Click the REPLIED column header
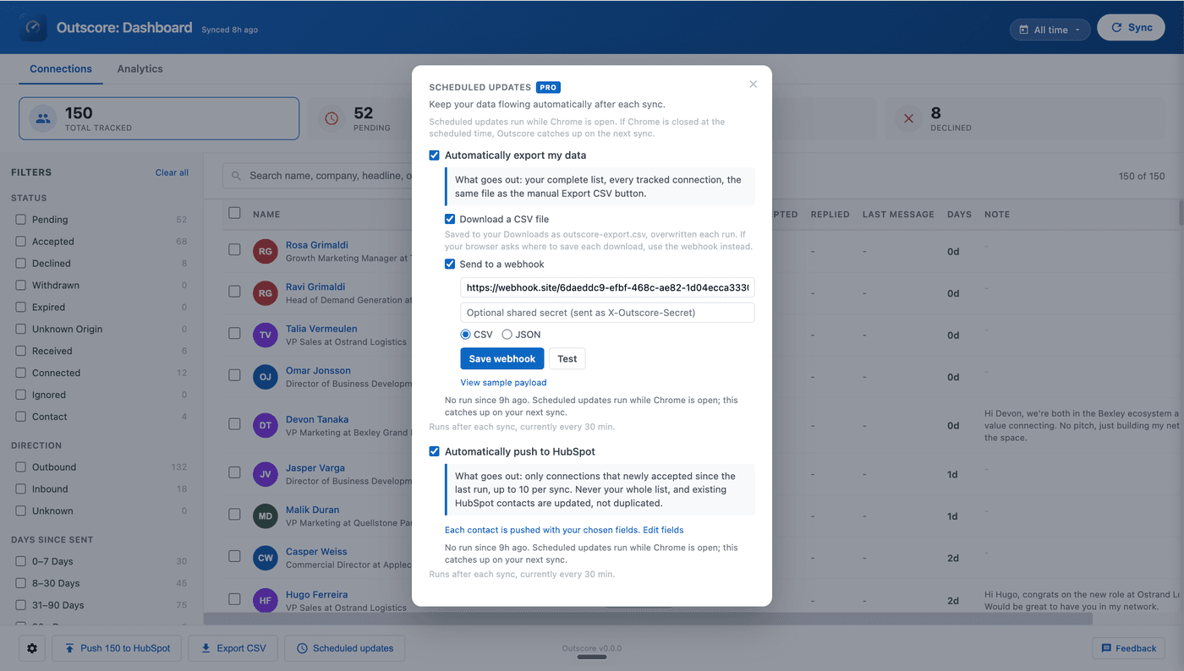1184x671 pixels. [830, 215]
